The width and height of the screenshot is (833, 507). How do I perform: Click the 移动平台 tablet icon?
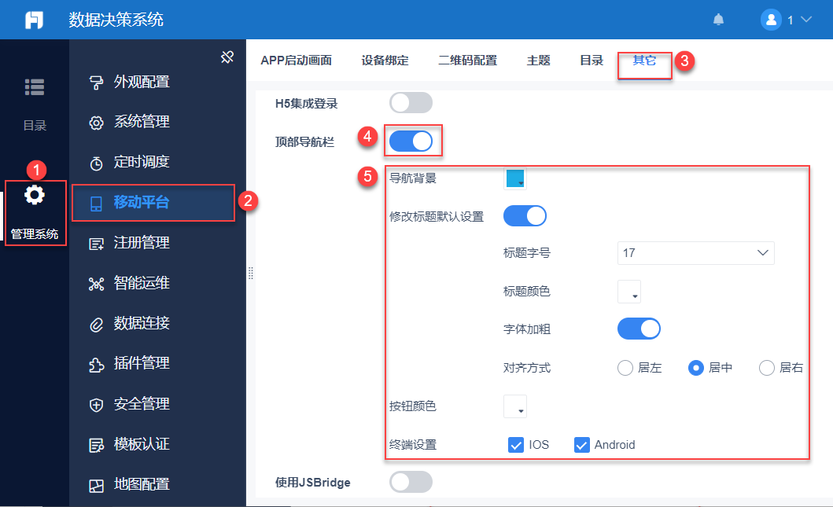pos(96,204)
